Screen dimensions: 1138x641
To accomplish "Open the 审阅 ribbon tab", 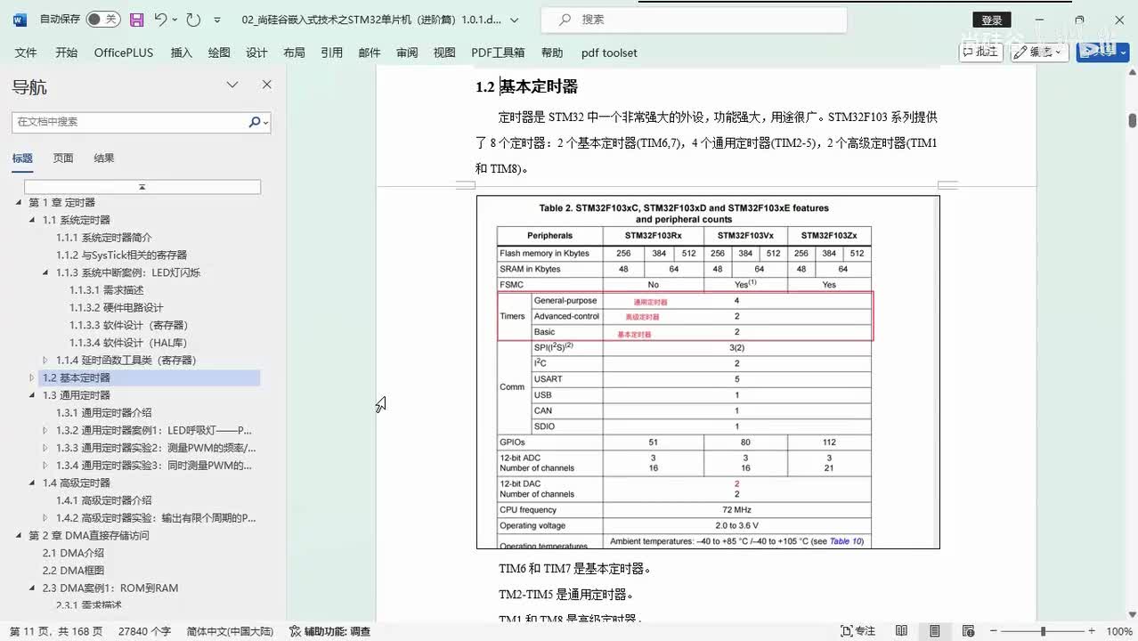I will point(407,53).
